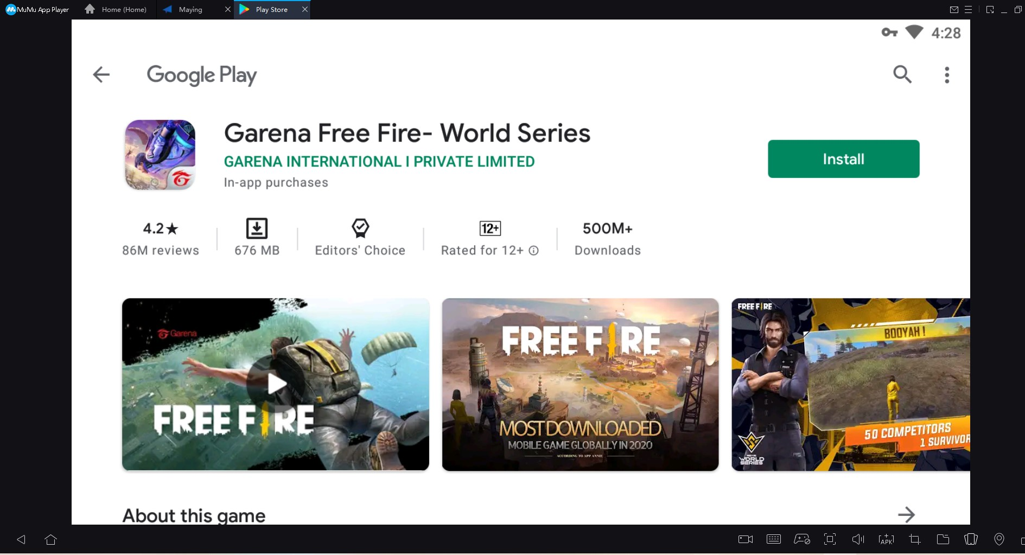Click the Android home button
The height and width of the screenshot is (555, 1025).
coord(51,539)
